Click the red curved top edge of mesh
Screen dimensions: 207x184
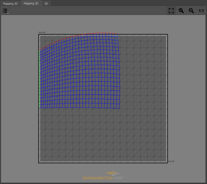pos(77,35)
